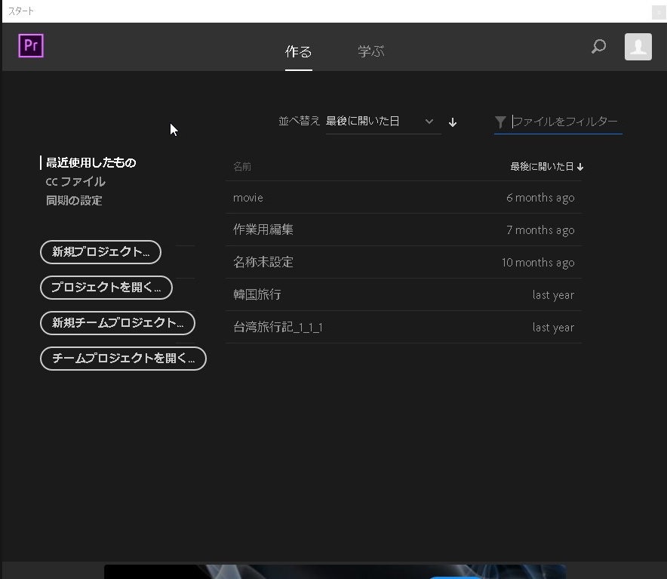Select CC ファイル in the sidebar
Screen dimensions: 667x579
coord(75,182)
